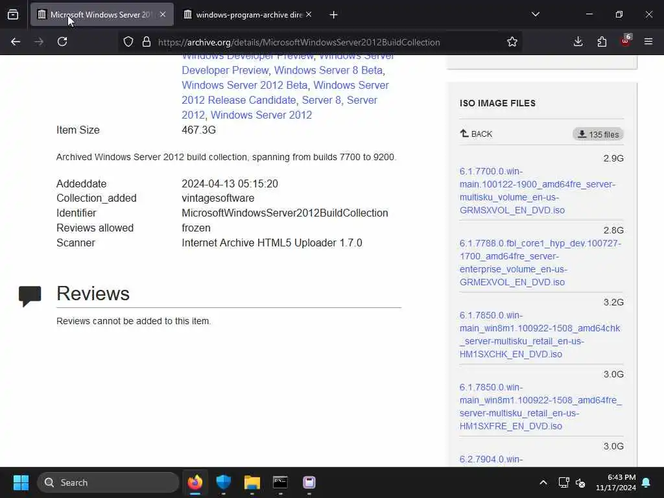This screenshot has width=664, height=498.
Task: Open File Explorer from taskbar
Action: [252, 482]
